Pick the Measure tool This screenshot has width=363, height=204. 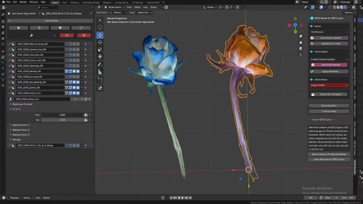(x=100, y=72)
